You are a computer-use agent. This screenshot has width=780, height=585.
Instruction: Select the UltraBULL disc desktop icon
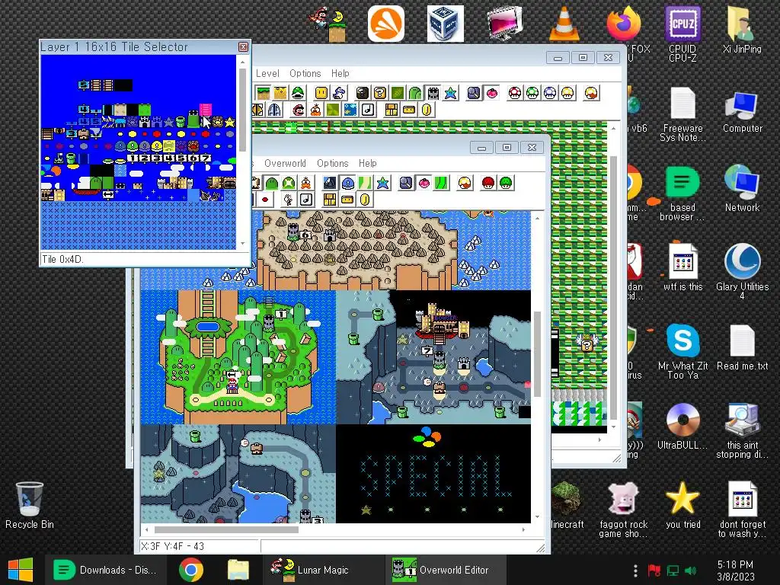tap(682, 427)
